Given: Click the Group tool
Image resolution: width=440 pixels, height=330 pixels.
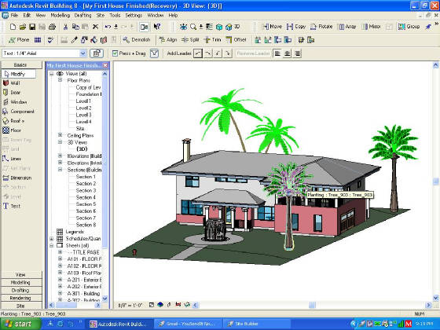Looking at the screenshot, I should [409, 27].
